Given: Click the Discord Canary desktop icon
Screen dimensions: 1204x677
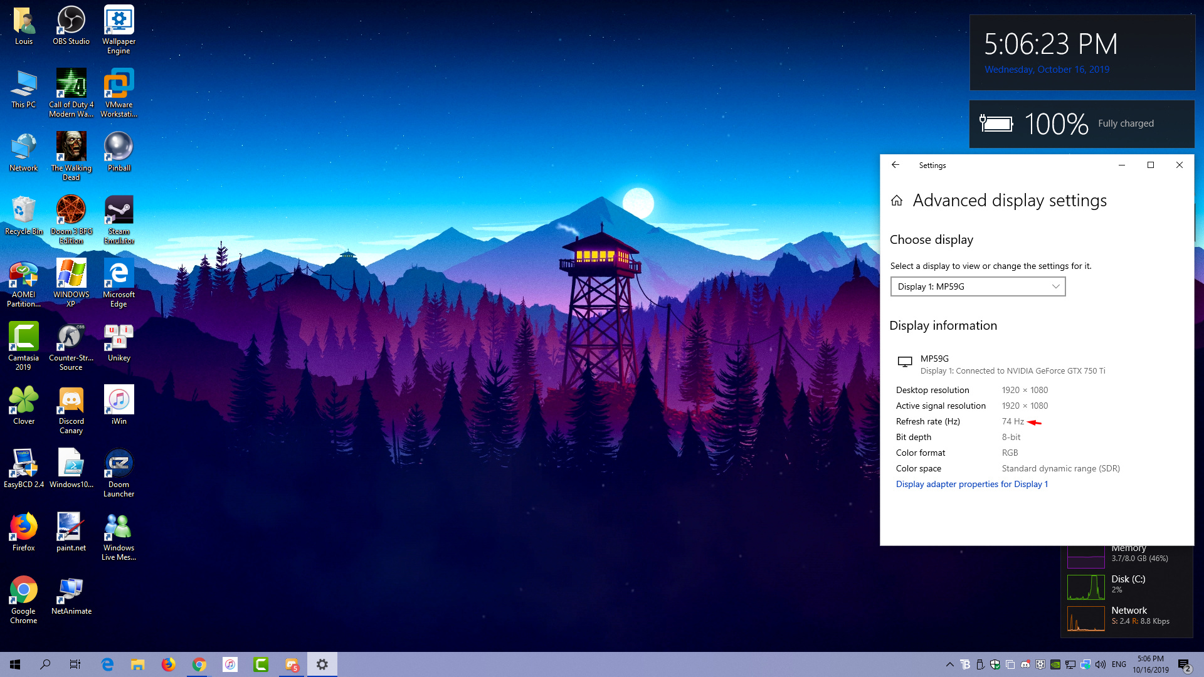Looking at the screenshot, I should (x=71, y=410).
